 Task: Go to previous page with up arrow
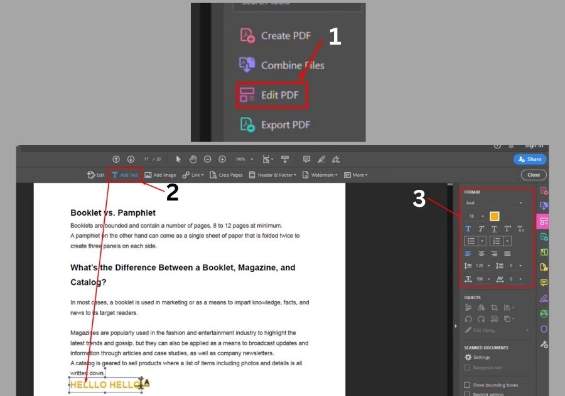pos(116,159)
